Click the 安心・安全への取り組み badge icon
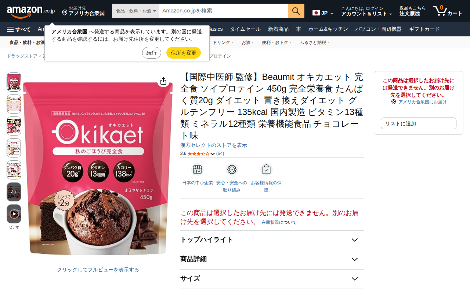The height and width of the screenshot is (293, 470). (232, 170)
